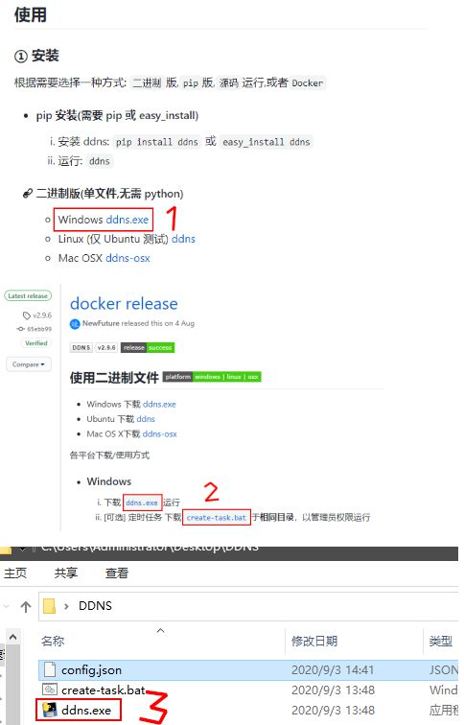Open the 主页 ribbon tab
464x725 pixels.
click(x=15, y=573)
